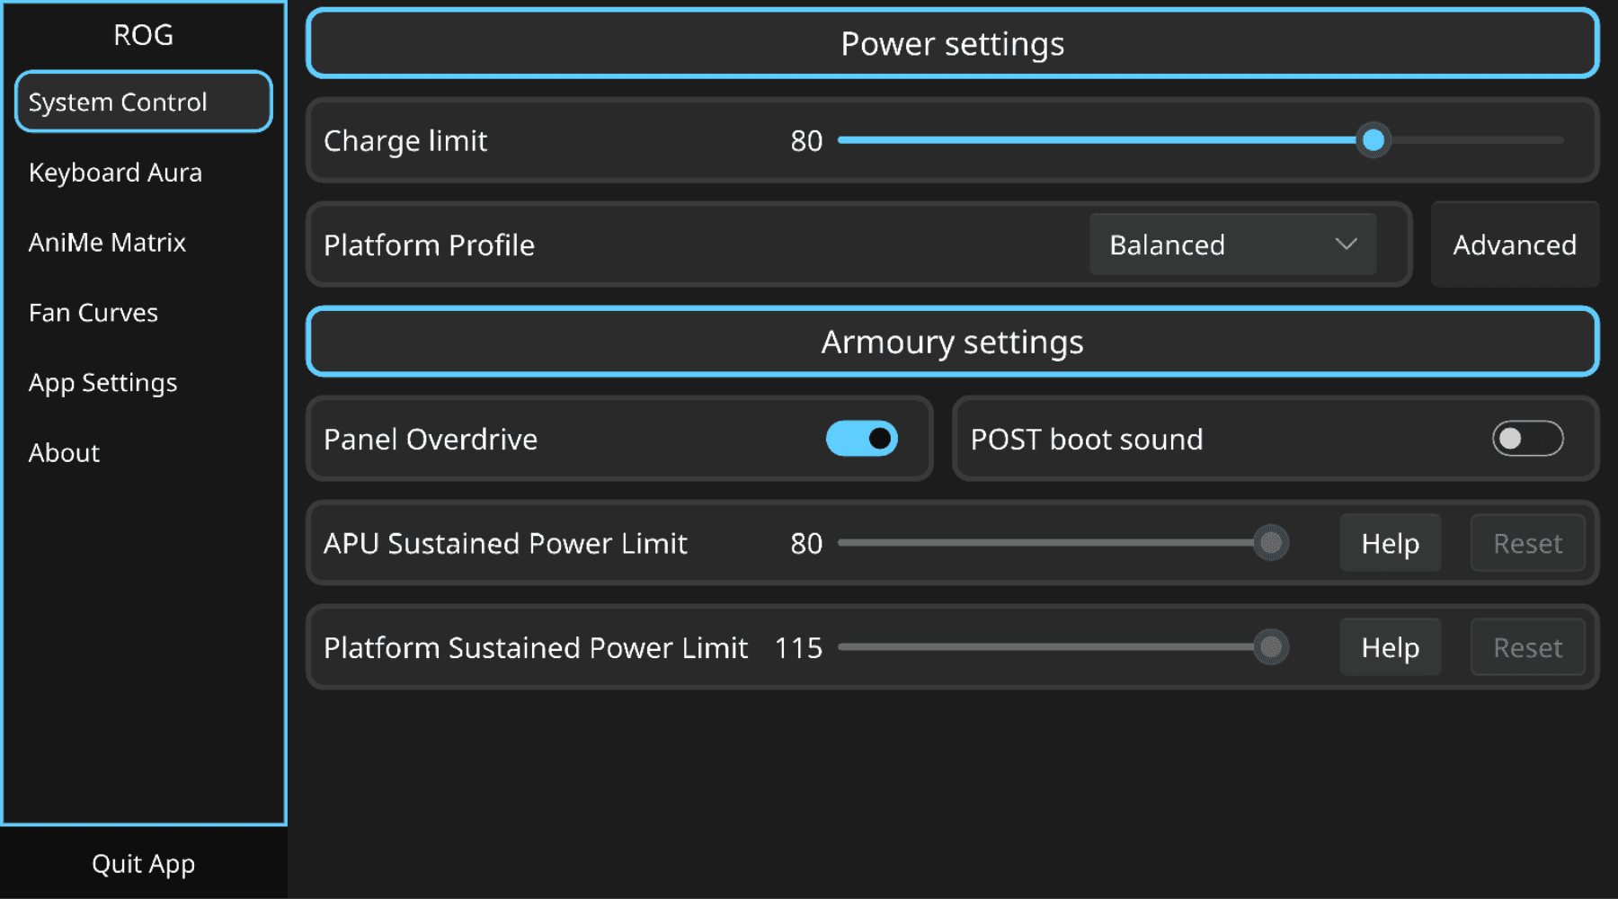
Task: Go to Keyboard Aura settings
Action: [115, 172]
